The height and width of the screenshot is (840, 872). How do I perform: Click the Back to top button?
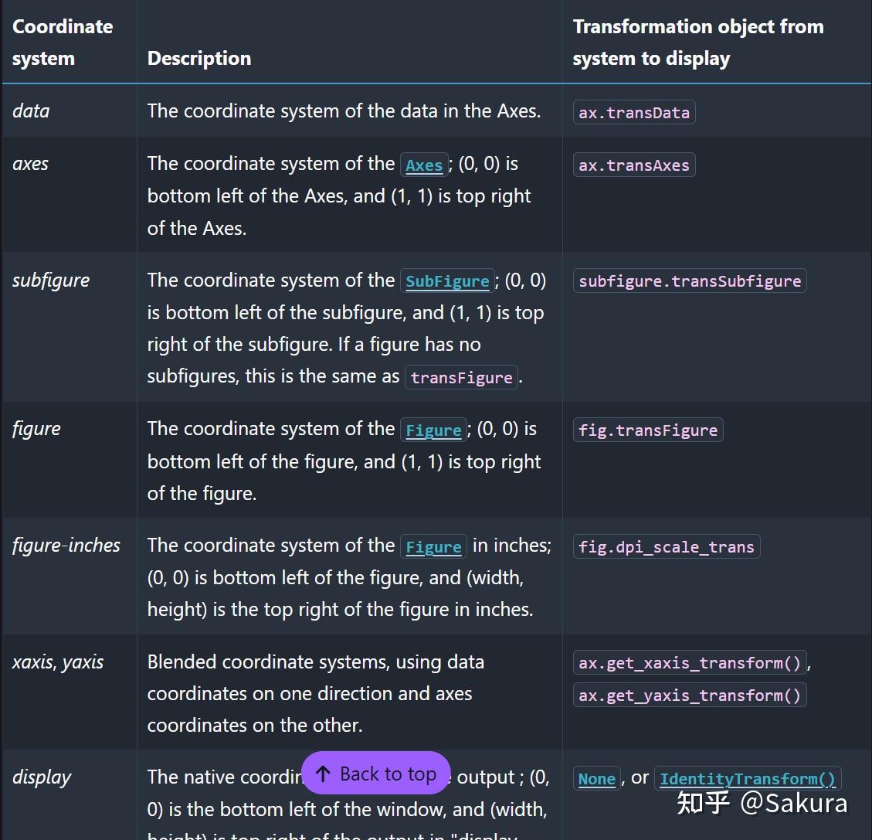point(376,774)
